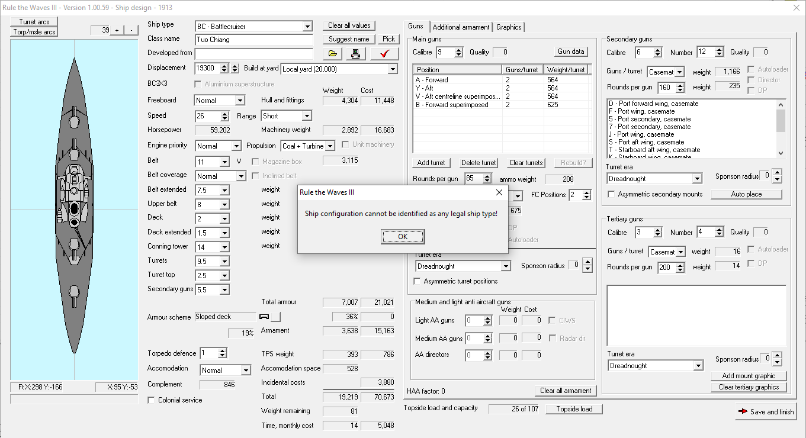Click the Torp/msle arcs button
Screen dimensions: 806x438
pos(34,32)
